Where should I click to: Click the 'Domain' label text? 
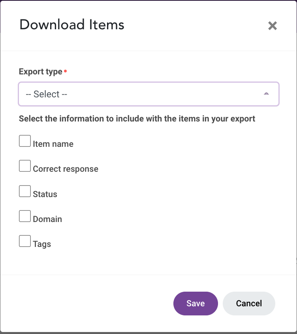47,219
